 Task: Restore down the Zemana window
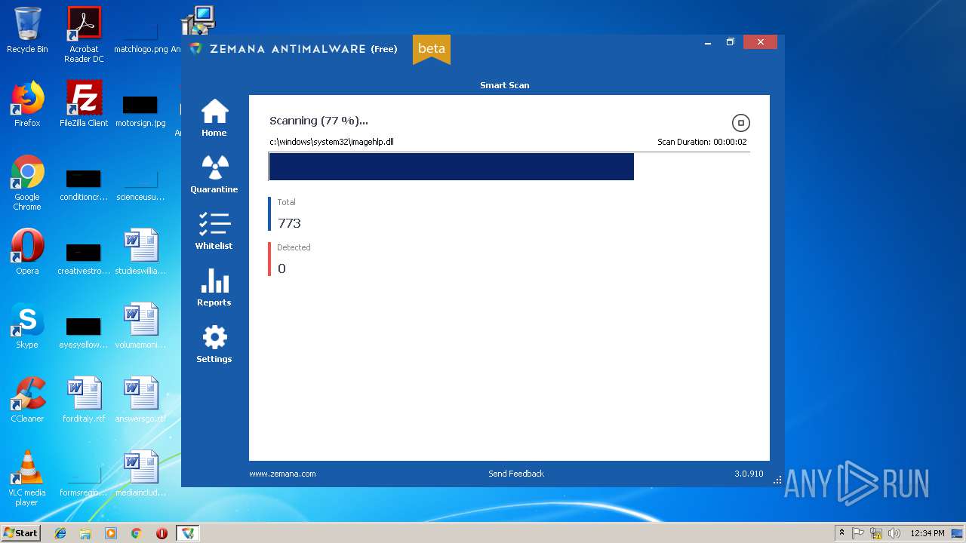tap(731, 42)
